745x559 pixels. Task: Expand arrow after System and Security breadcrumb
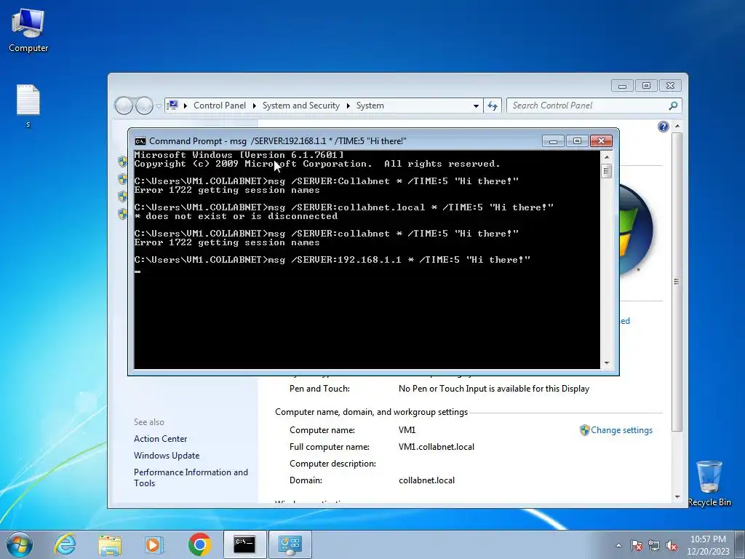click(x=348, y=106)
